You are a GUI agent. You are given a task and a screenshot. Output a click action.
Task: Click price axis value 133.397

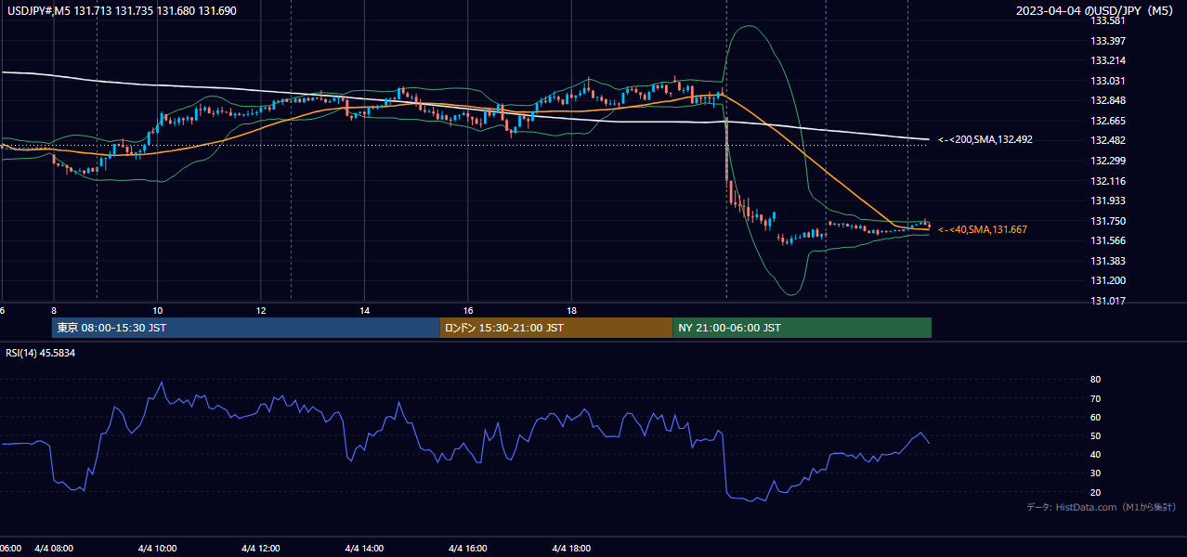(x=1108, y=41)
